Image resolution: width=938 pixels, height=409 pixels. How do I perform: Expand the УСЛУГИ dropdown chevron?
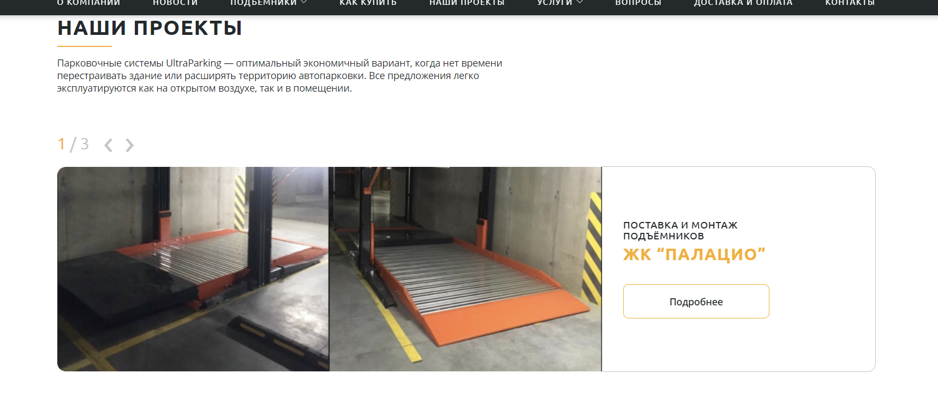(x=579, y=3)
